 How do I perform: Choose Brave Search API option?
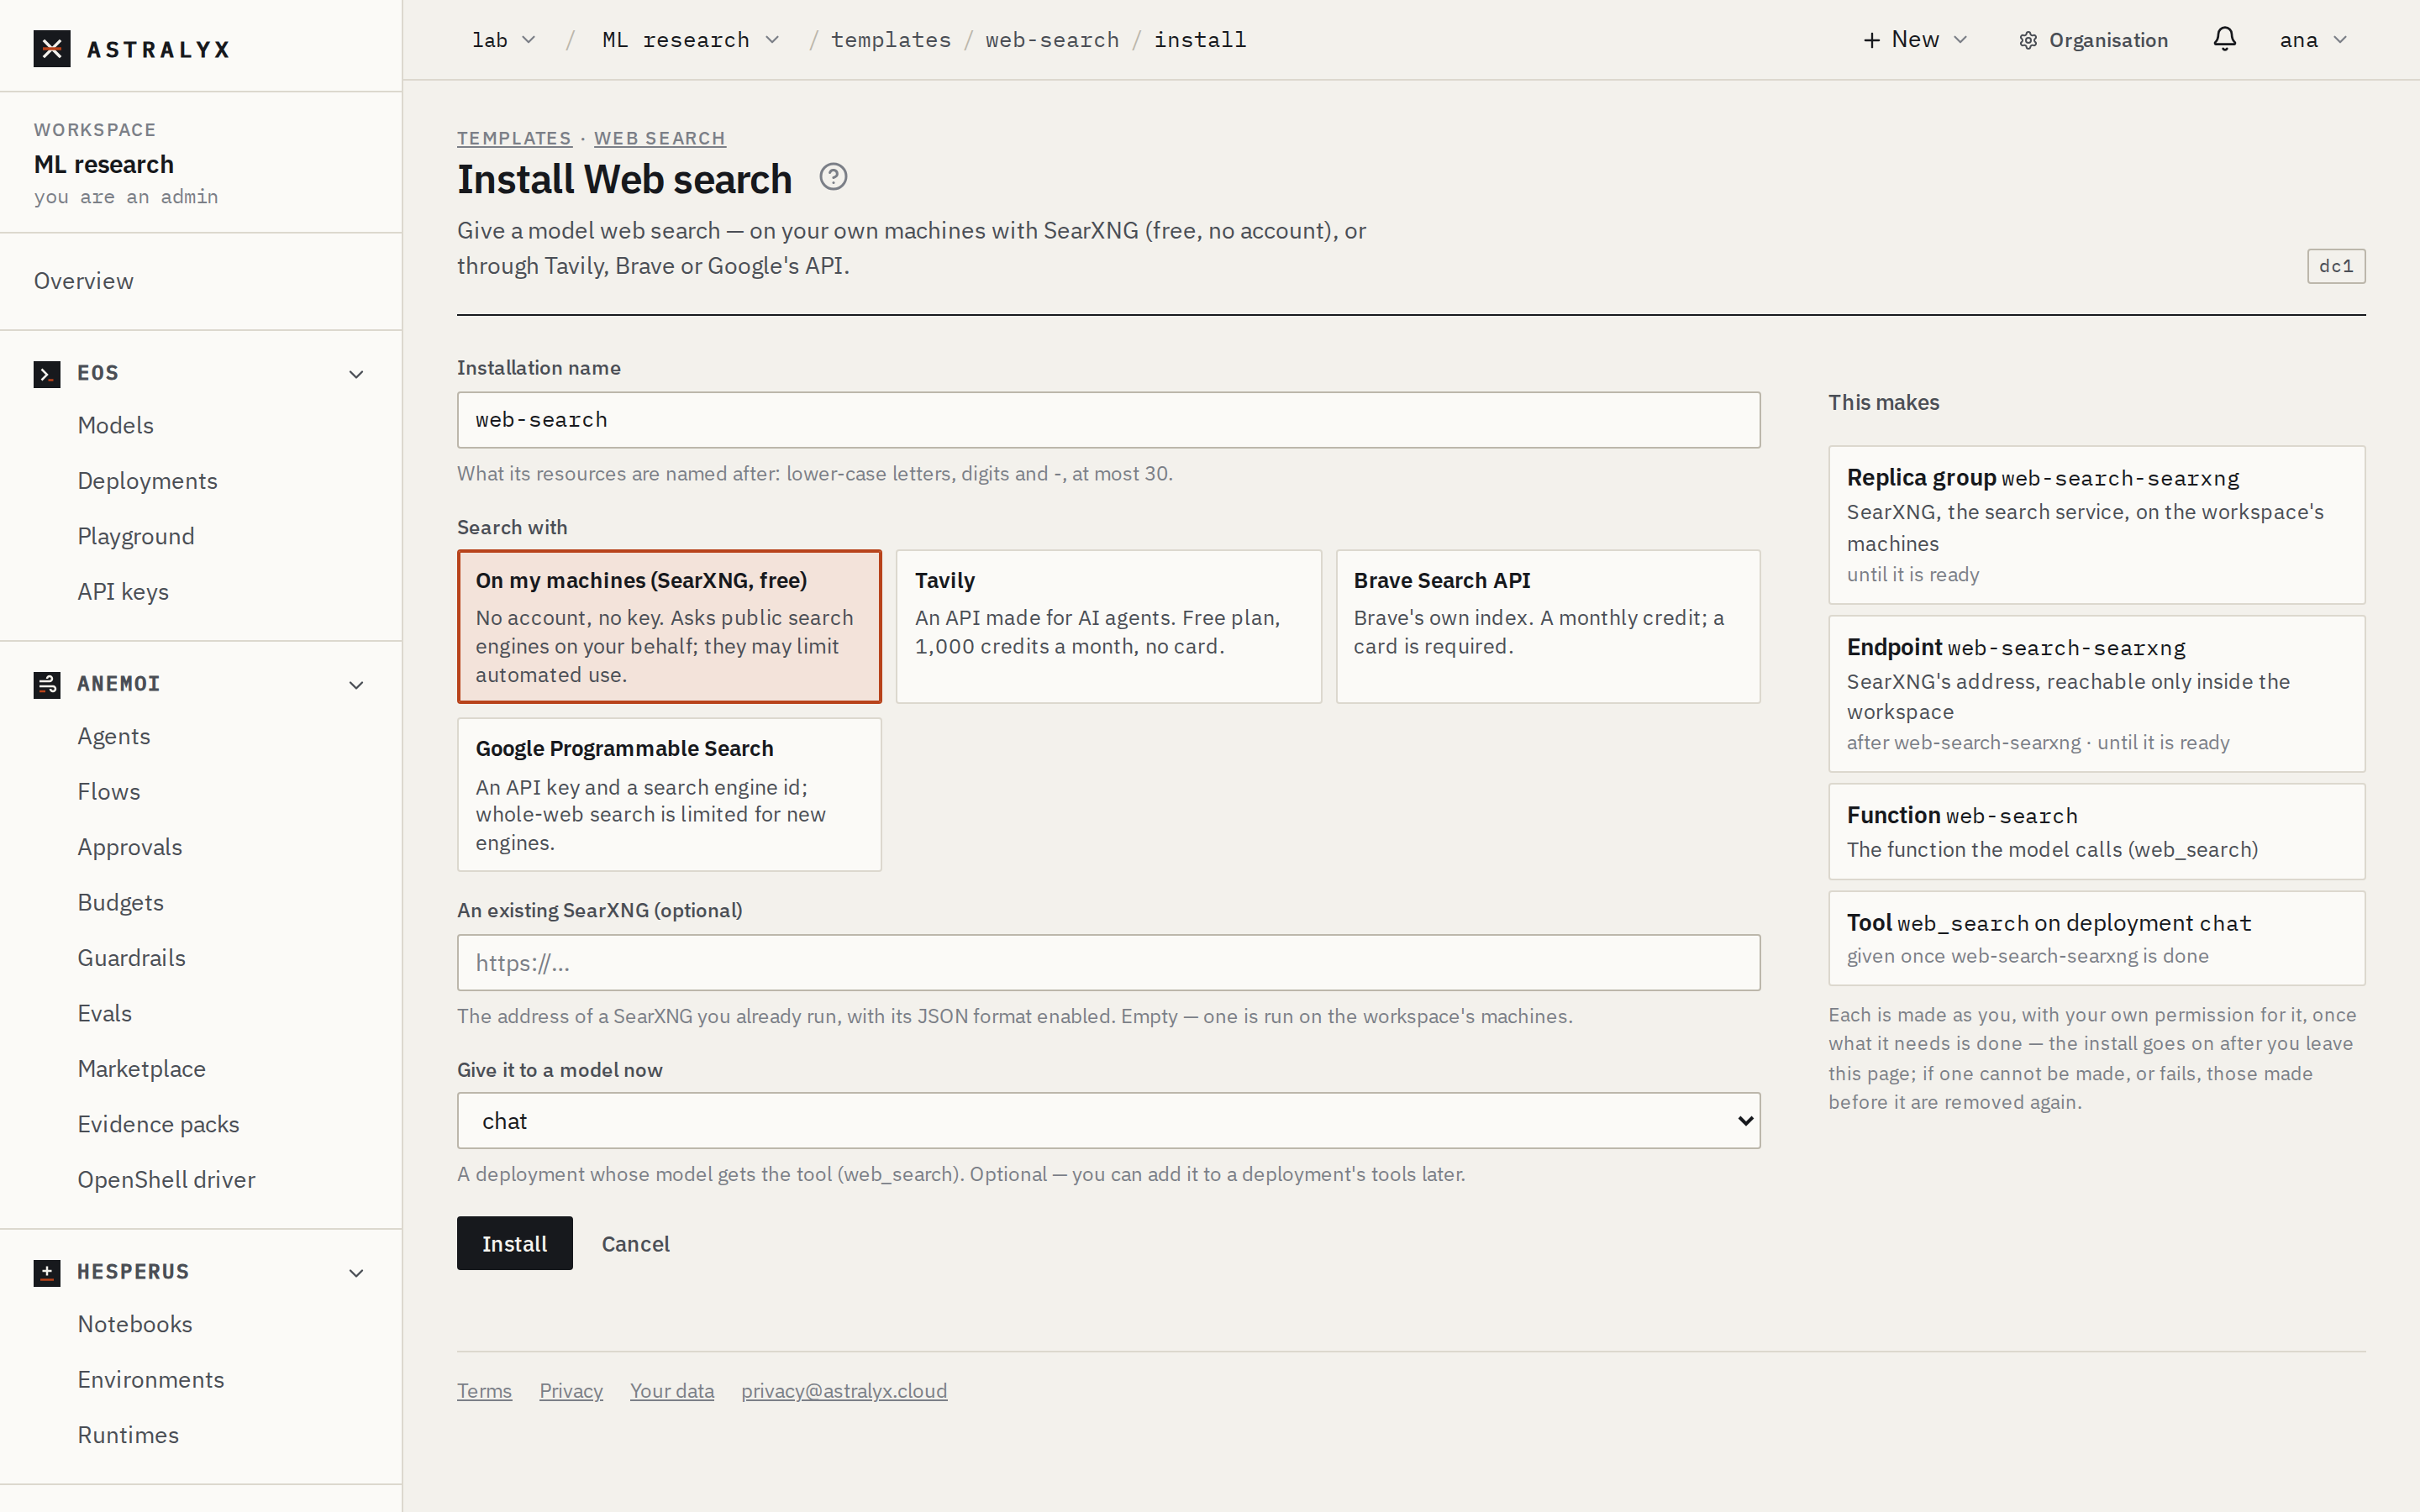point(1548,626)
